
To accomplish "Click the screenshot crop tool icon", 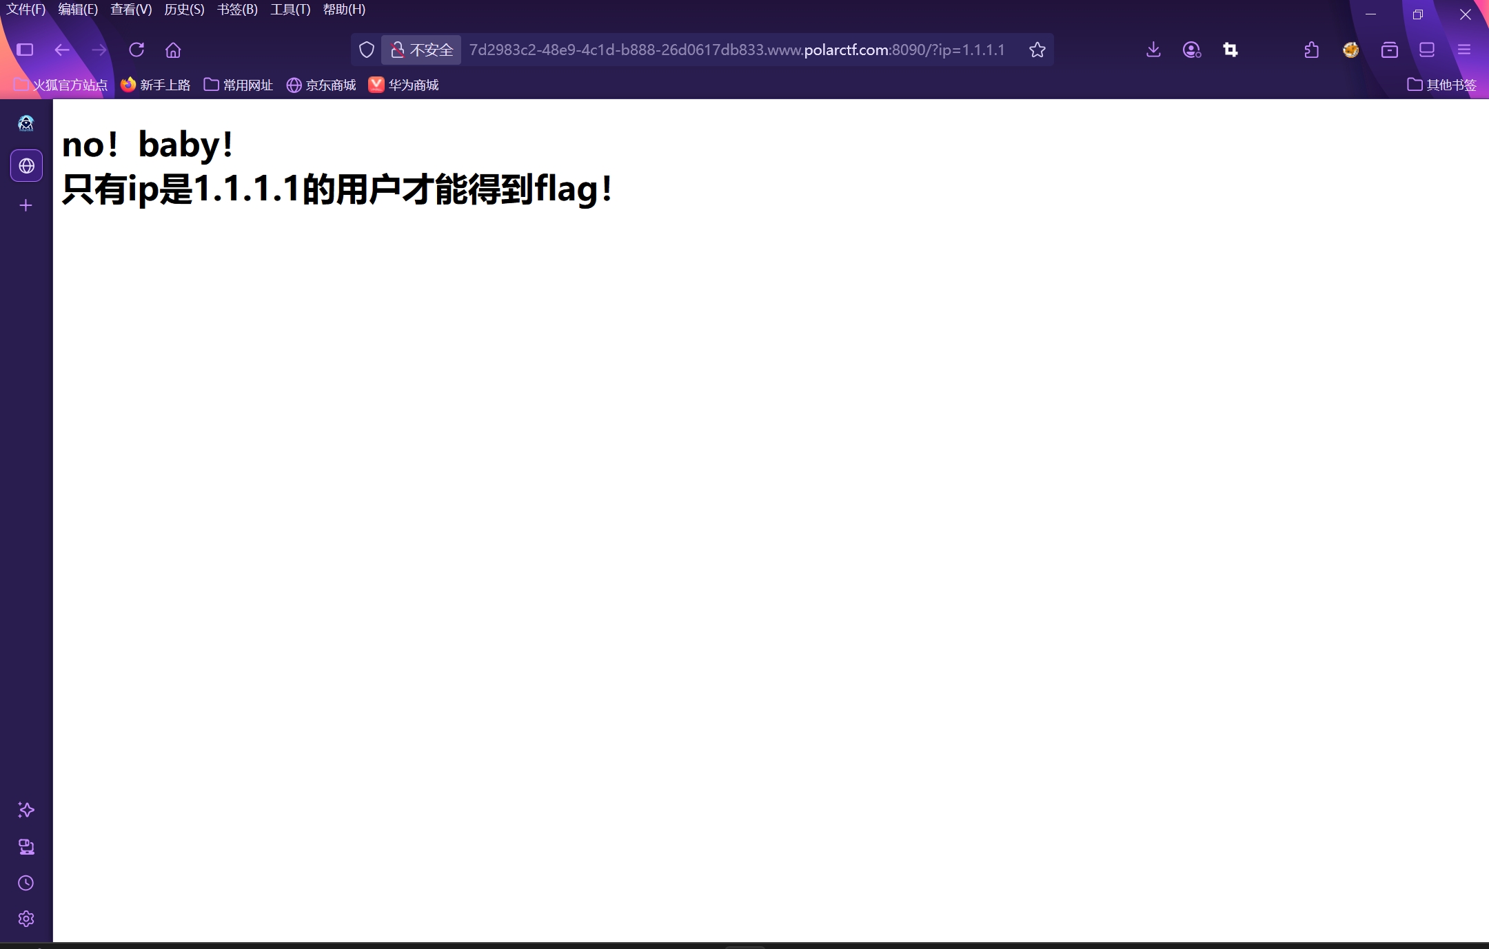I will click(x=1230, y=50).
